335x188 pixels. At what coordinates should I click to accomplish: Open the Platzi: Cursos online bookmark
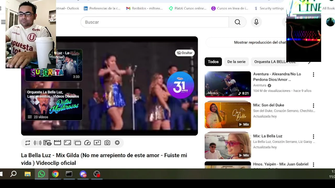point(187,8)
